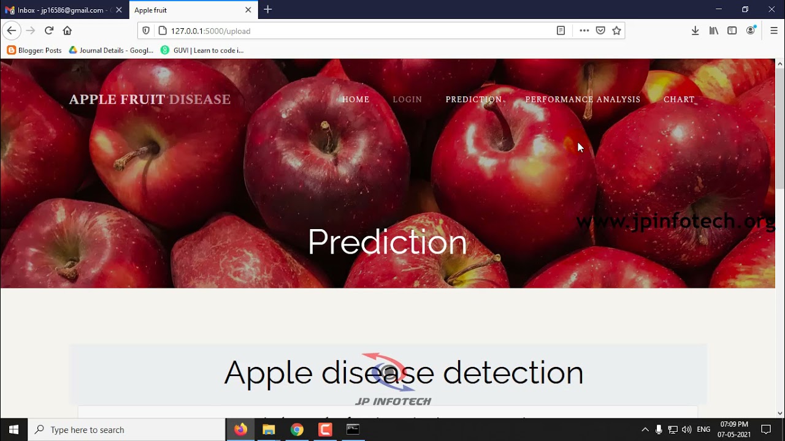
Task: Go to HOME in site navigation
Action: pyautogui.click(x=356, y=99)
